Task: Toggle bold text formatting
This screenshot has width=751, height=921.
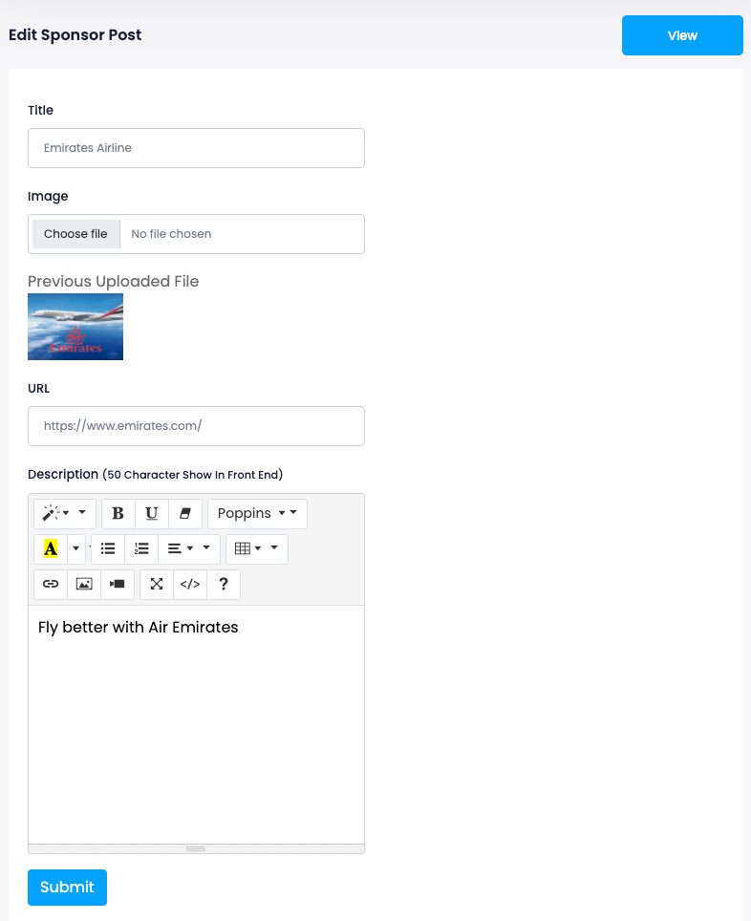Action: click(118, 514)
